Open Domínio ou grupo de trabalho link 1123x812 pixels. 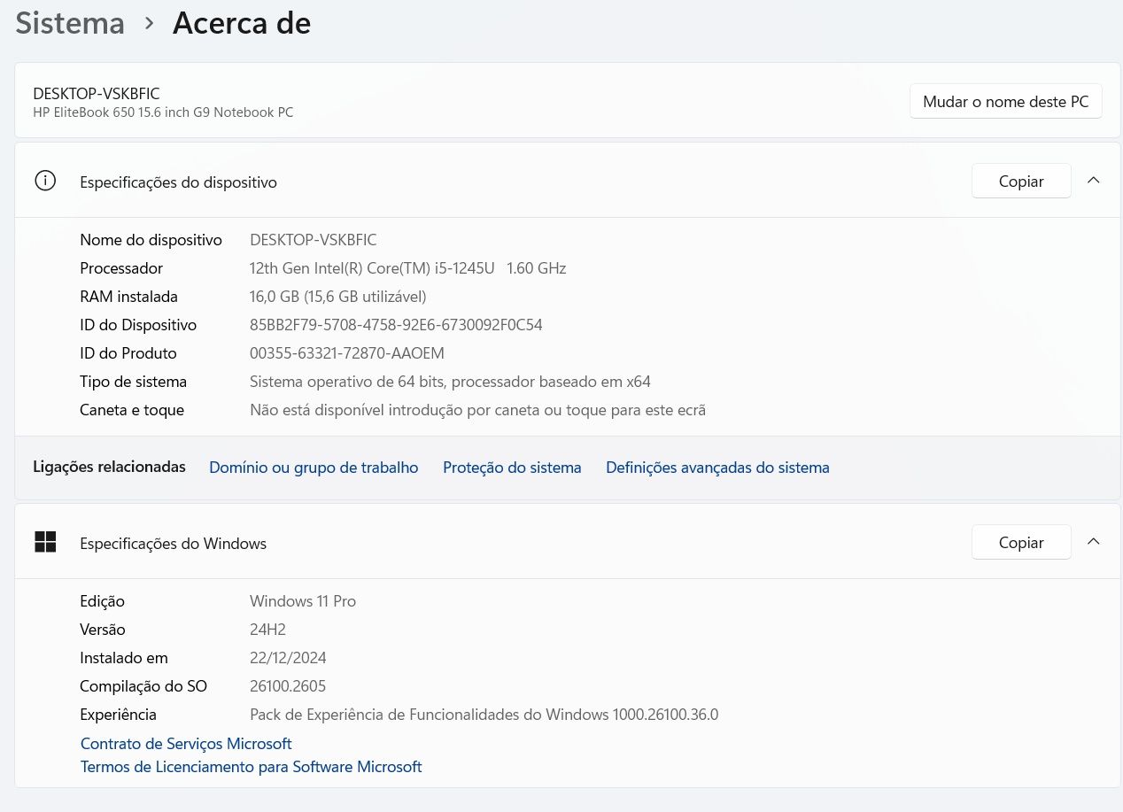pyautogui.click(x=314, y=468)
